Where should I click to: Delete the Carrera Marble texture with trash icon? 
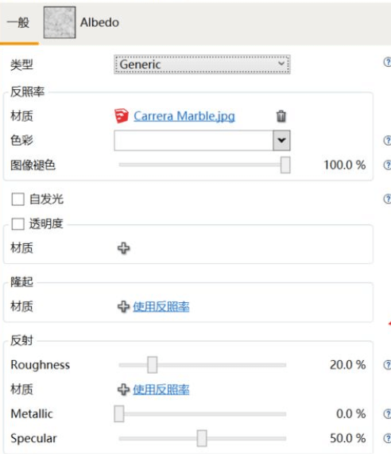pyautogui.click(x=281, y=116)
